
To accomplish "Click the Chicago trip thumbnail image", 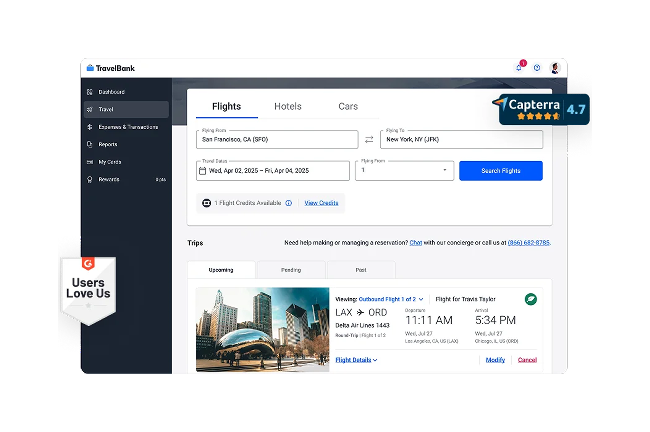I will point(262,329).
